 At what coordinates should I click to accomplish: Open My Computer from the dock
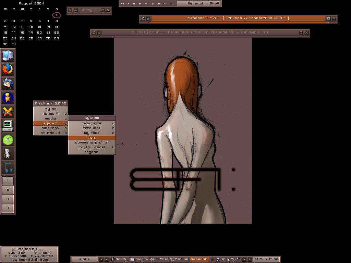tap(8, 55)
